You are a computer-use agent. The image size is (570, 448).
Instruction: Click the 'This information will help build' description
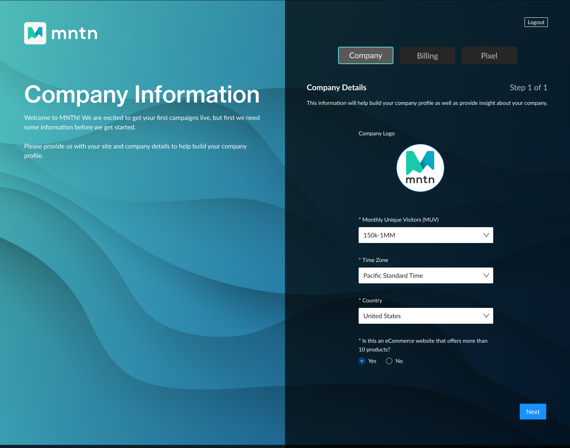click(427, 103)
